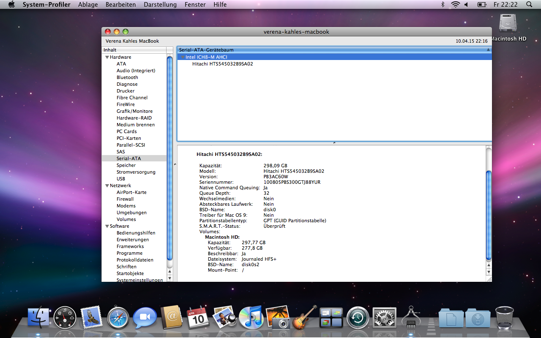Open GarageBand guitar icon in Dock
Image resolution: width=541 pixels, height=338 pixels.
[x=304, y=317]
